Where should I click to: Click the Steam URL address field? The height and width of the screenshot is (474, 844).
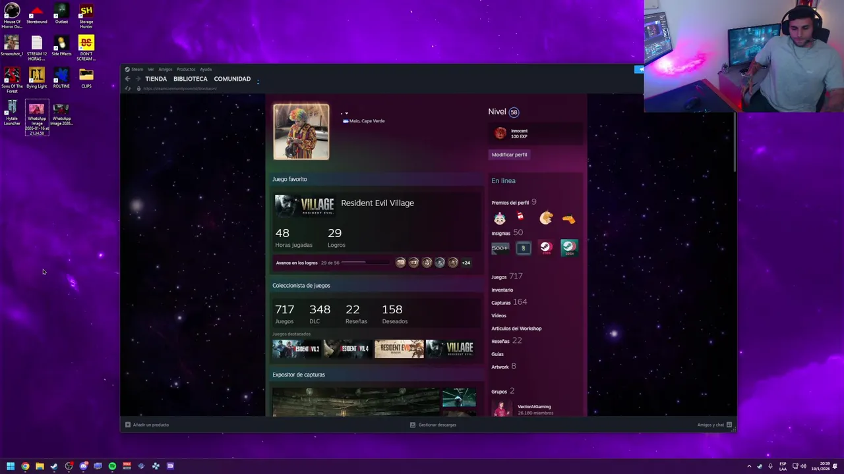point(180,88)
